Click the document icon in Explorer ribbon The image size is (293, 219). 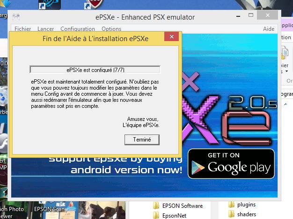click(285, 53)
